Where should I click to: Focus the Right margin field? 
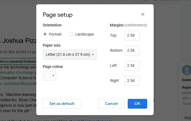(132, 81)
